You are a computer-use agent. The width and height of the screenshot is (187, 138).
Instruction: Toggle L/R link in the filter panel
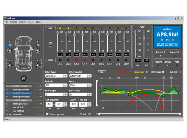(90, 114)
